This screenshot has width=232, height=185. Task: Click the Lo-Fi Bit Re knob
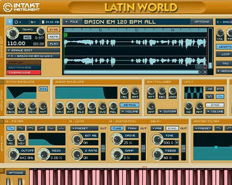[77, 139]
